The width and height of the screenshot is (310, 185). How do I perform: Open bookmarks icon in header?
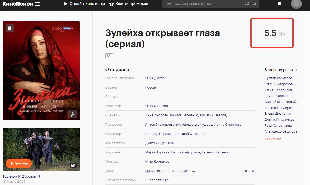click(280, 4)
